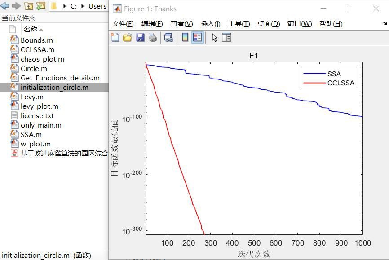Open the 窗口(W) menu
The width and height of the screenshot is (389, 260).
[x=300, y=24]
